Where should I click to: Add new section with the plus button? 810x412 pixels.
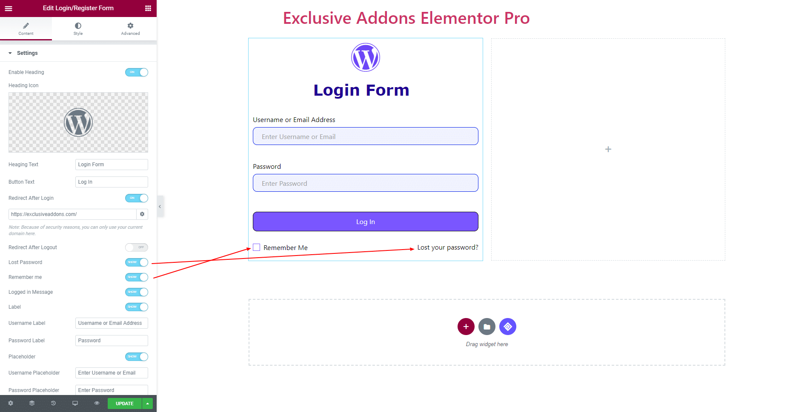(466, 327)
